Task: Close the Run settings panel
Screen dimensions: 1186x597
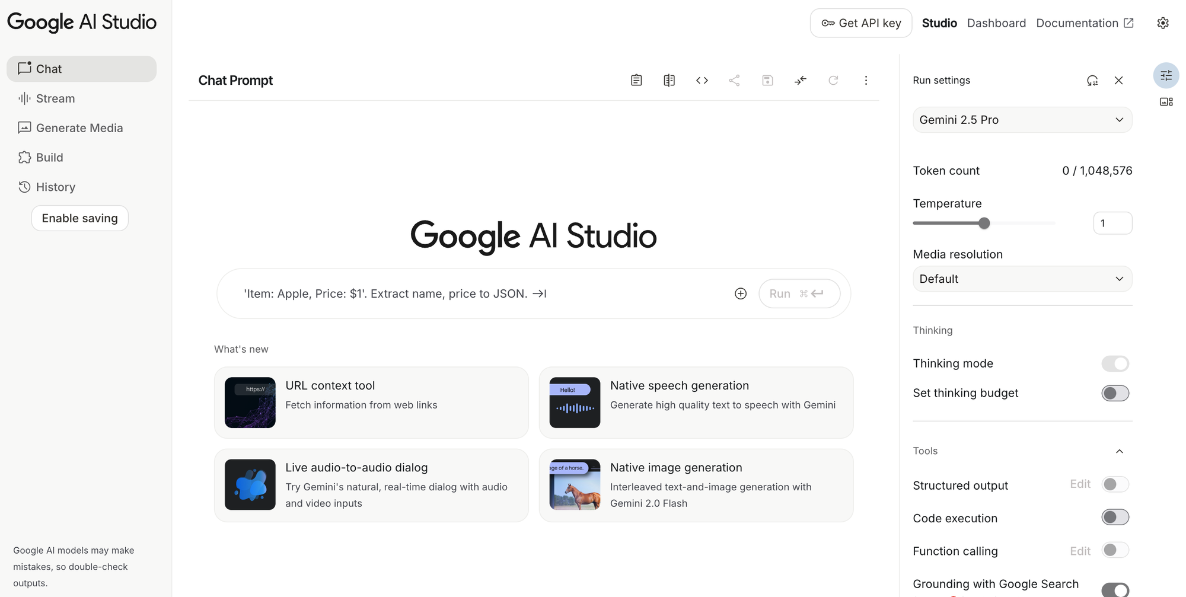Action: (x=1118, y=80)
